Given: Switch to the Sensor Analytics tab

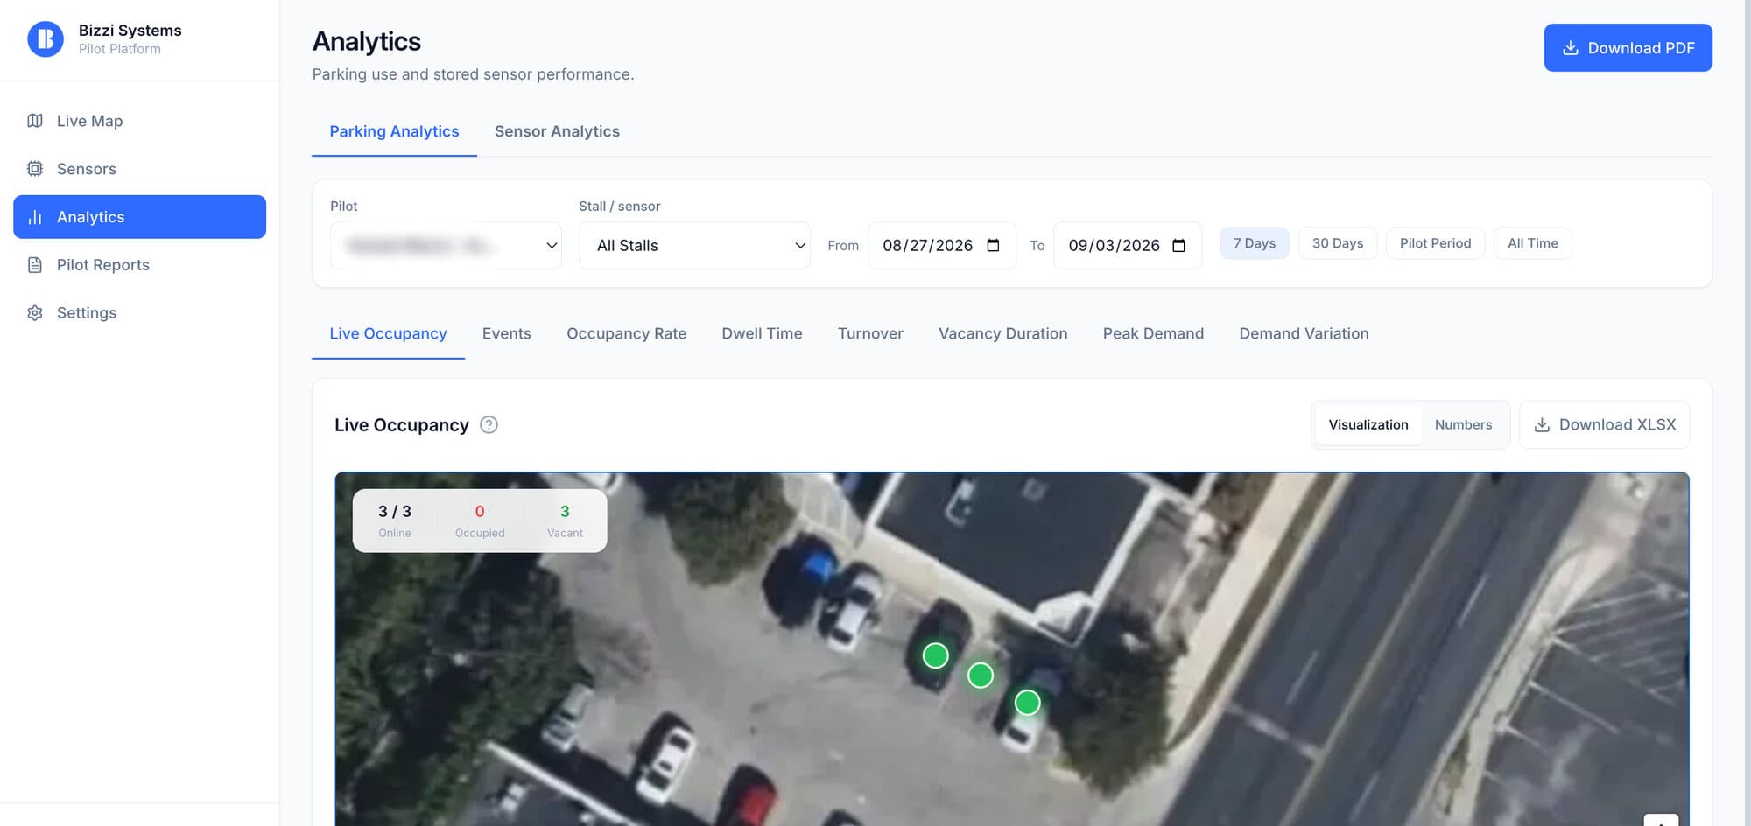Looking at the screenshot, I should click(x=557, y=131).
